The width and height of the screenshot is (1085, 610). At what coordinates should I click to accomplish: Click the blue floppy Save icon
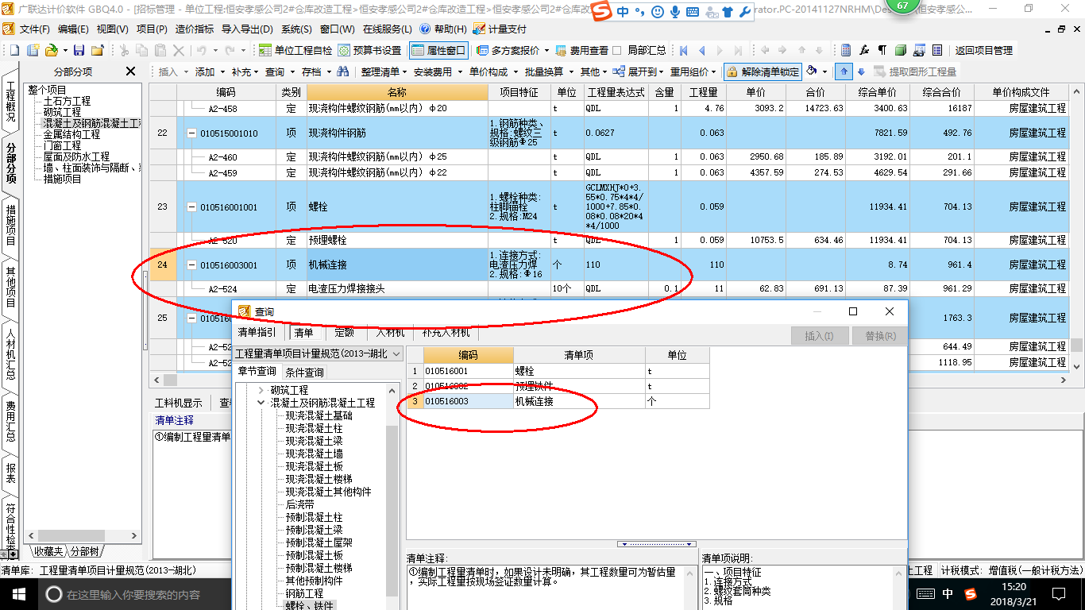point(78,50)
